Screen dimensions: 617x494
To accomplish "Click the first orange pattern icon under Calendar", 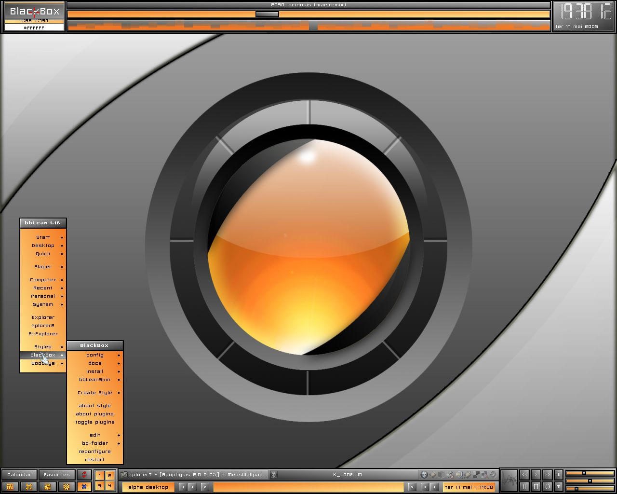I will 10,487.
